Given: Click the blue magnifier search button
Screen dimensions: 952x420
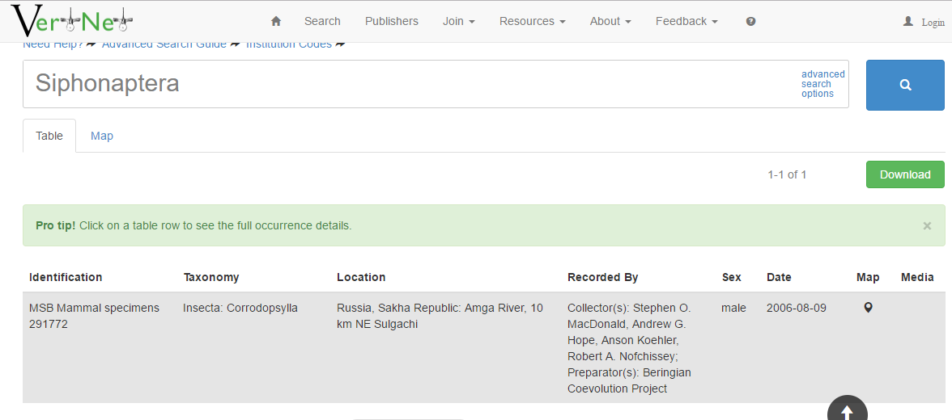Looking at the screenshot, I should coord(905,85).
